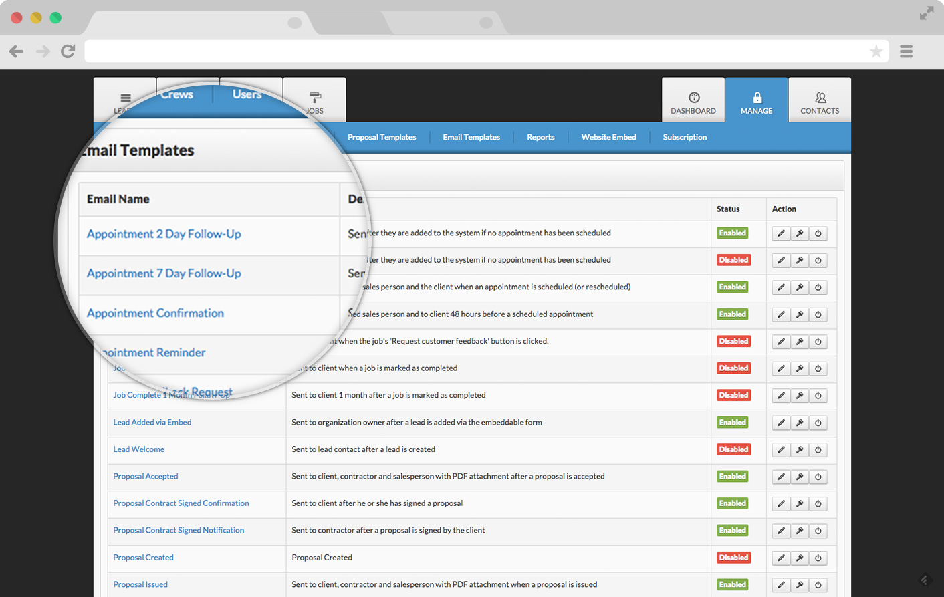The width and height of the screenshot is (944, 597).
Task: Click brush icon for Proposal Created
Action: [x=800, y=558]
